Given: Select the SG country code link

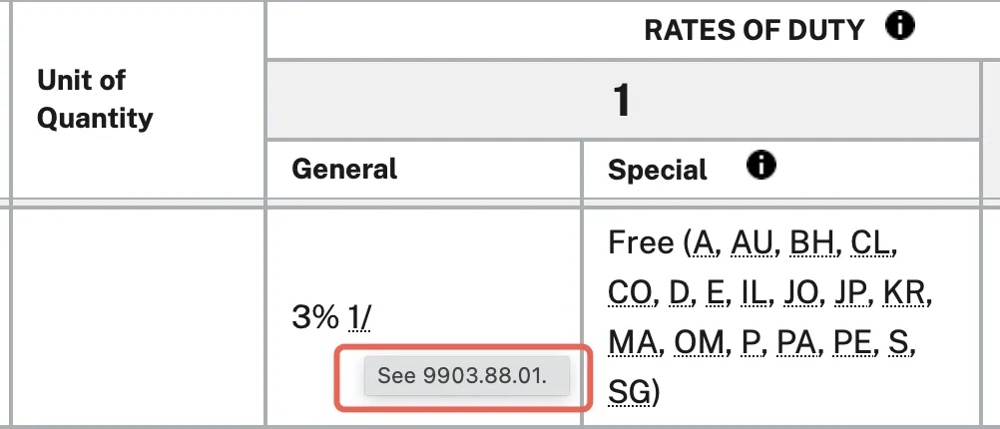Looking at the screenshot, I should coord(630,392).
